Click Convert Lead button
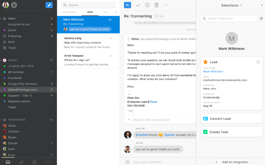The width and height of the screenshot is (265, 165). pyautogui.click(x=232, y=118)
